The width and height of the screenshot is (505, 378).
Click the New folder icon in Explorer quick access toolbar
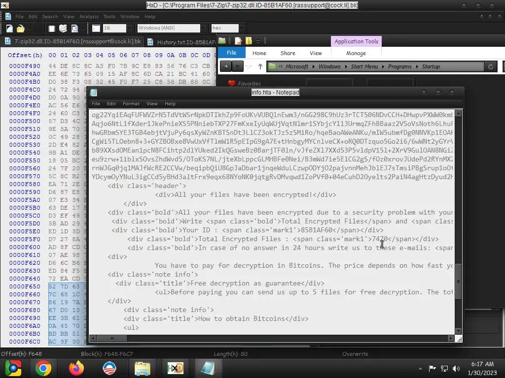[x=249, y=41]
